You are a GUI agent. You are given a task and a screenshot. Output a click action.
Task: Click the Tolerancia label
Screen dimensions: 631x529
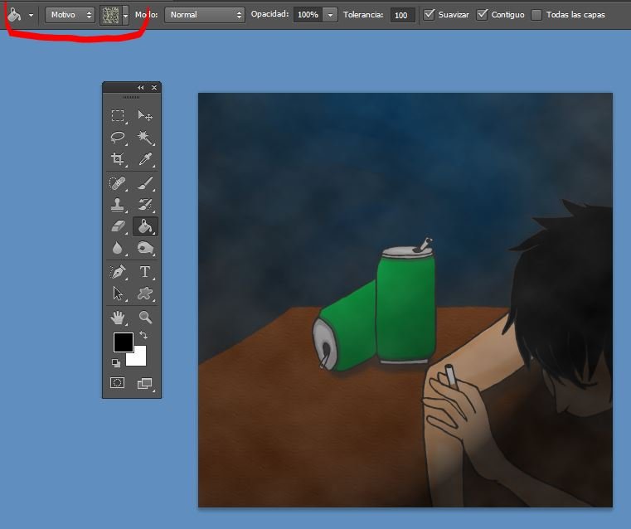point(363,14)
